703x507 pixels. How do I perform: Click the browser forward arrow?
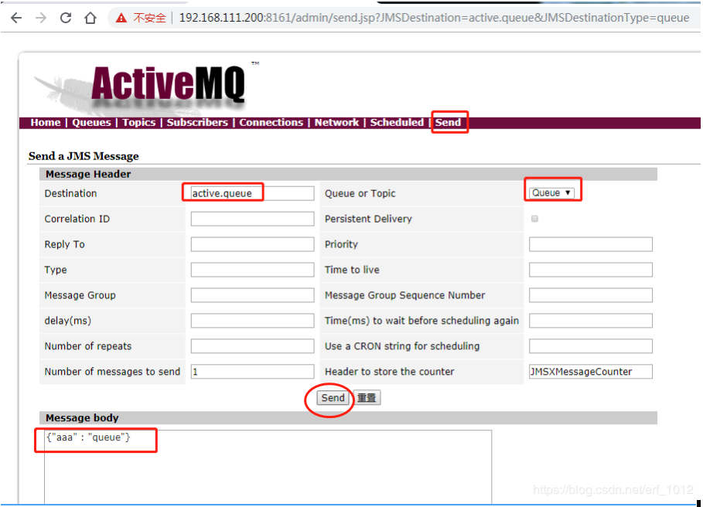[x=41, y=18]
